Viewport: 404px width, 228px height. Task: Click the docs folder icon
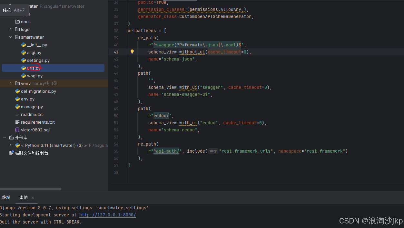[17, 22]
